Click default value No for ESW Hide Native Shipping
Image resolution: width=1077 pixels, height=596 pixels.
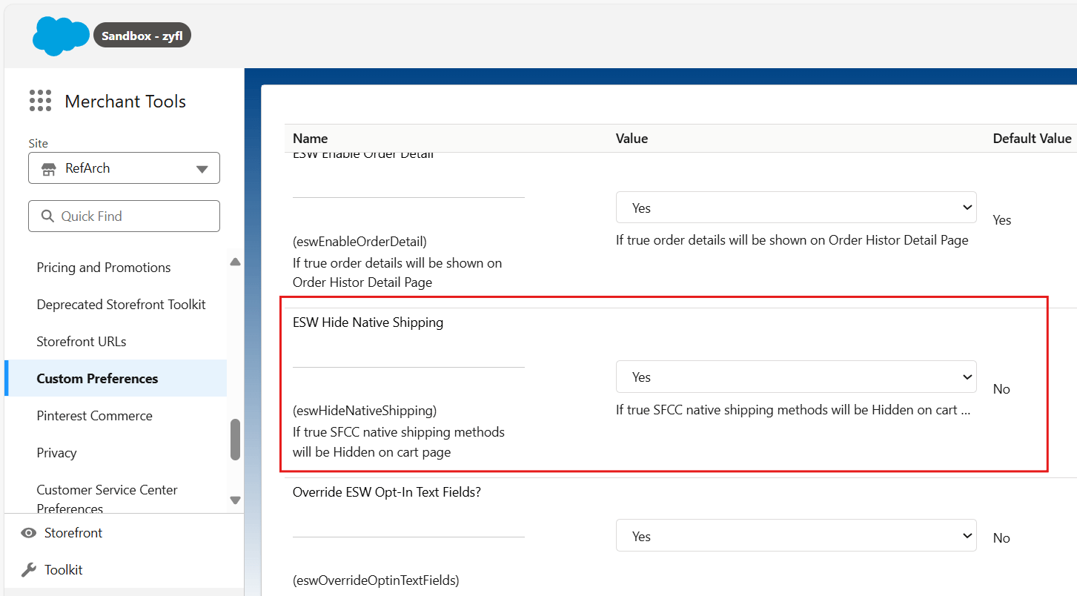[x=1001, y=389]
